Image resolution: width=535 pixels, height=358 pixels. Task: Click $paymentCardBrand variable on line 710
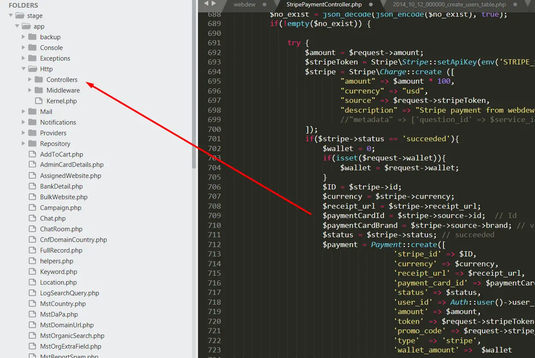[360, 225]
